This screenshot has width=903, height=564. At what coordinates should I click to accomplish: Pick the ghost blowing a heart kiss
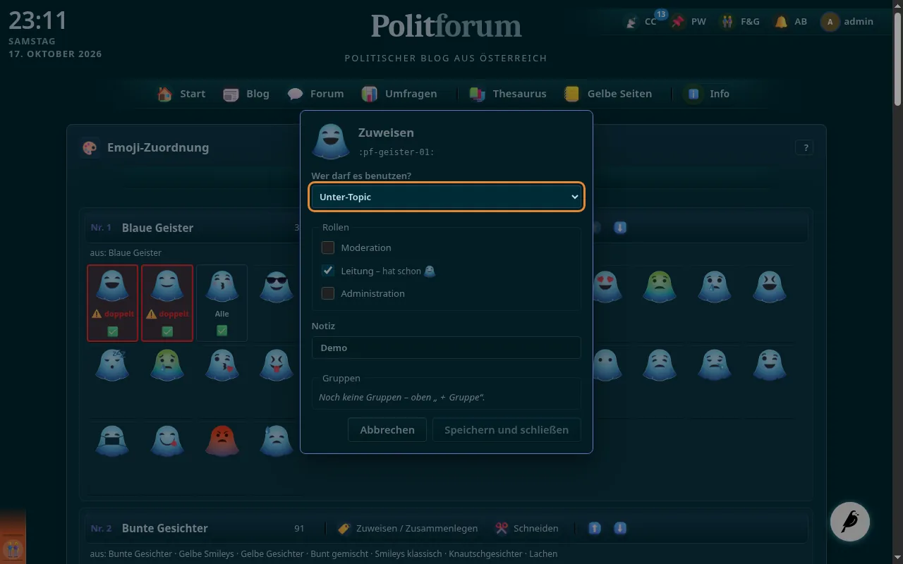222,364
